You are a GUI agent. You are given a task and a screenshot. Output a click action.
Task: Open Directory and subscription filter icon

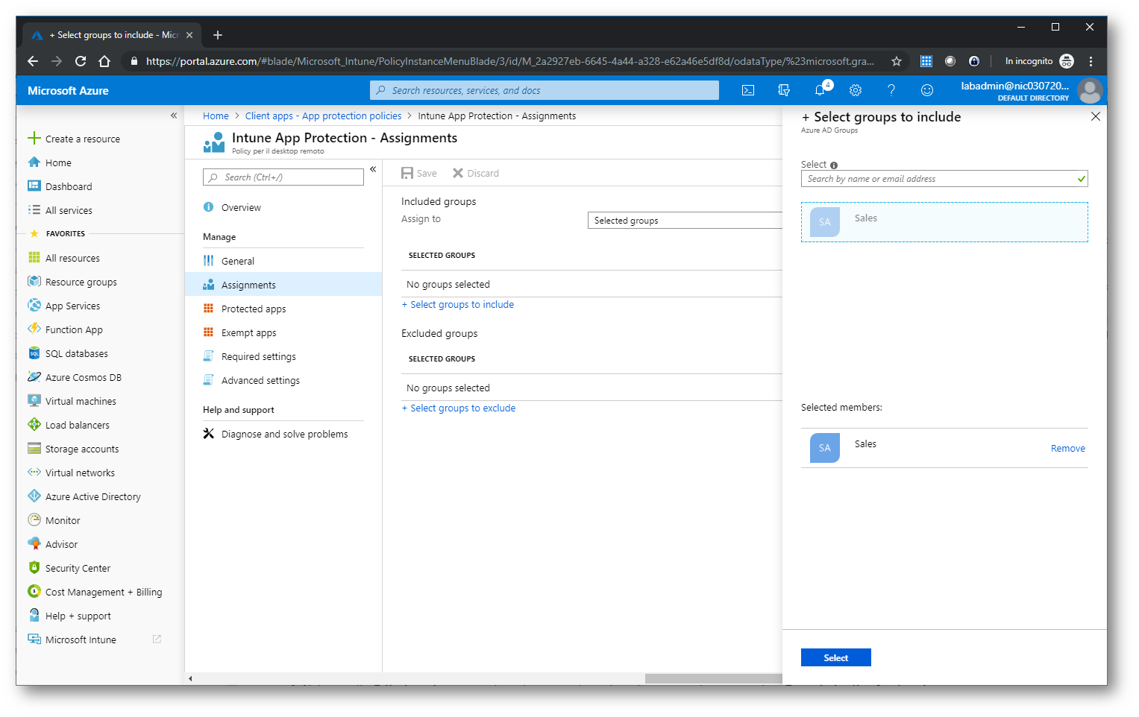(784, 90)
